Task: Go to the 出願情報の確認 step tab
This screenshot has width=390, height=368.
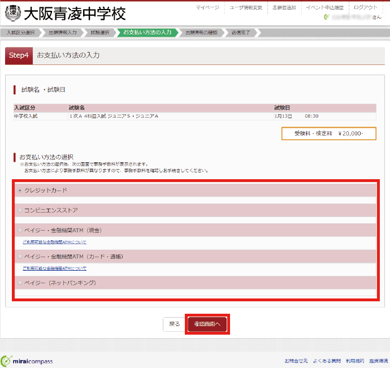Action: (201, 33)
